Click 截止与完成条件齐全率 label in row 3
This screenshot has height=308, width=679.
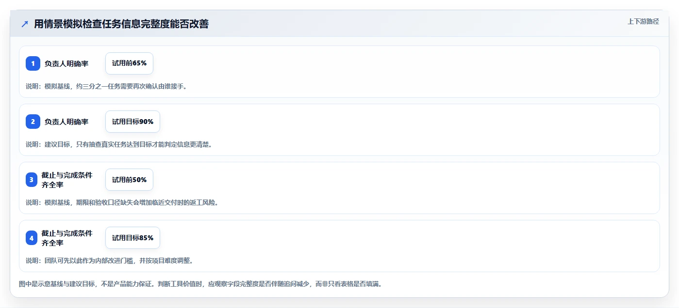(67, 180)
